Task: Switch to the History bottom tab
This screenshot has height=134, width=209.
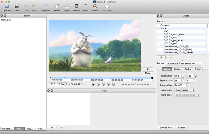Action: coord(41,129)
